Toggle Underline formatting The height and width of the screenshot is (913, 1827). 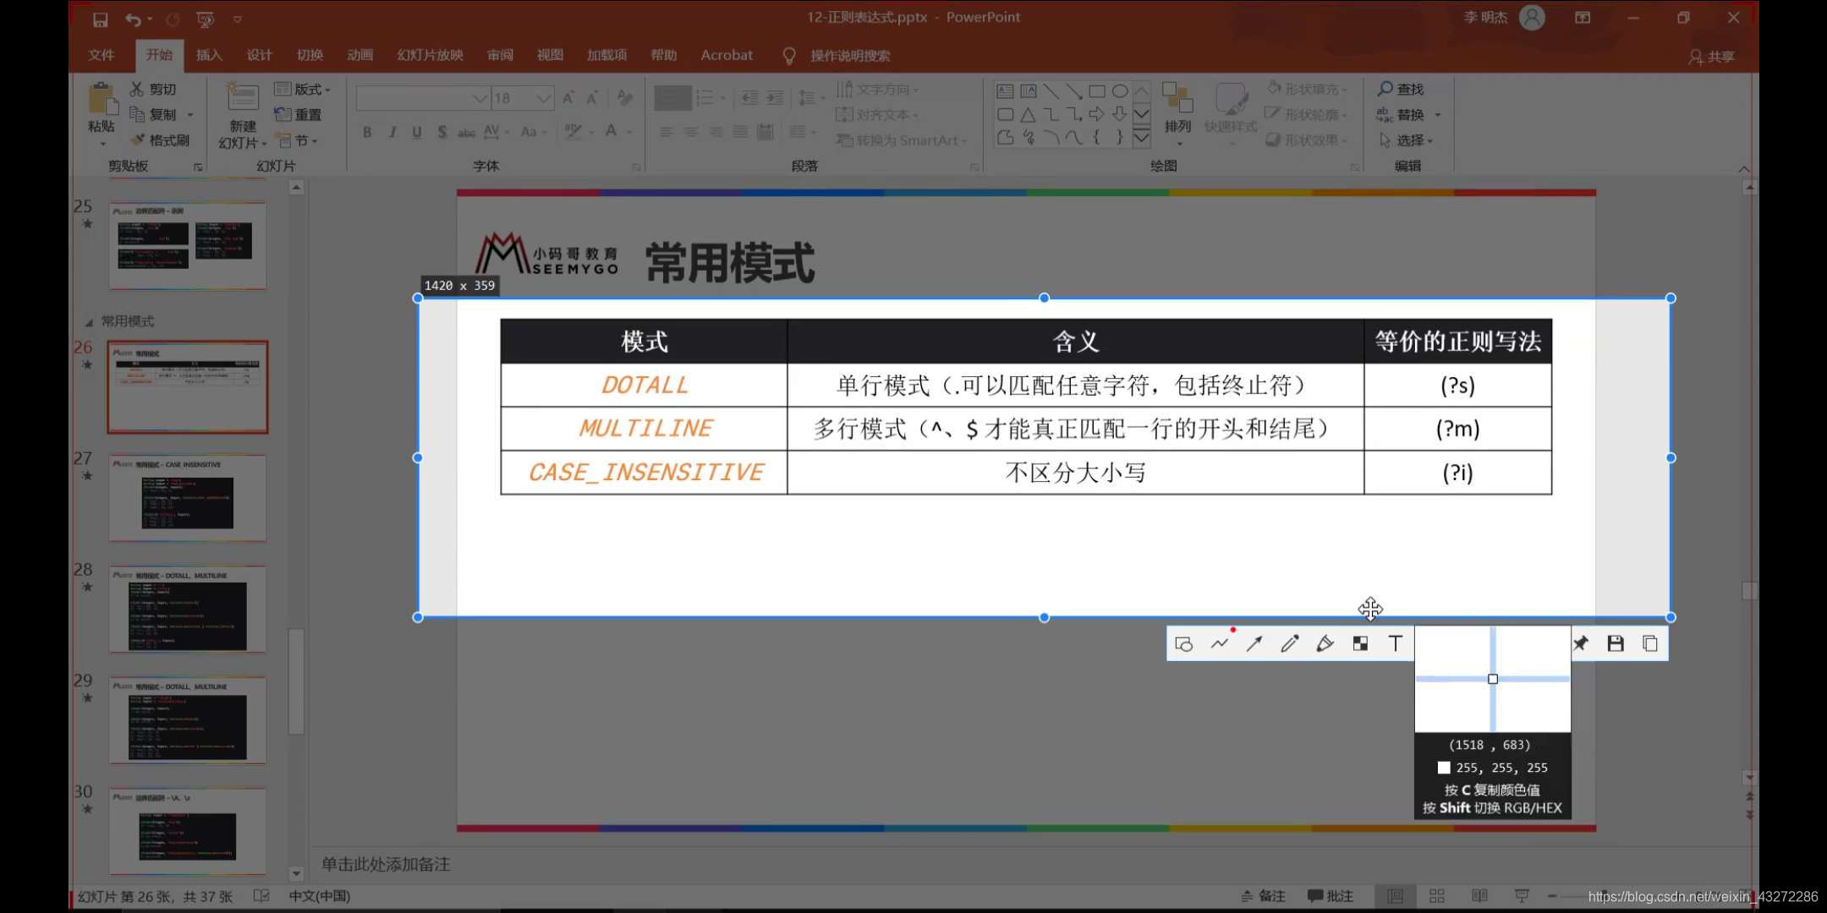pos(417,132)
